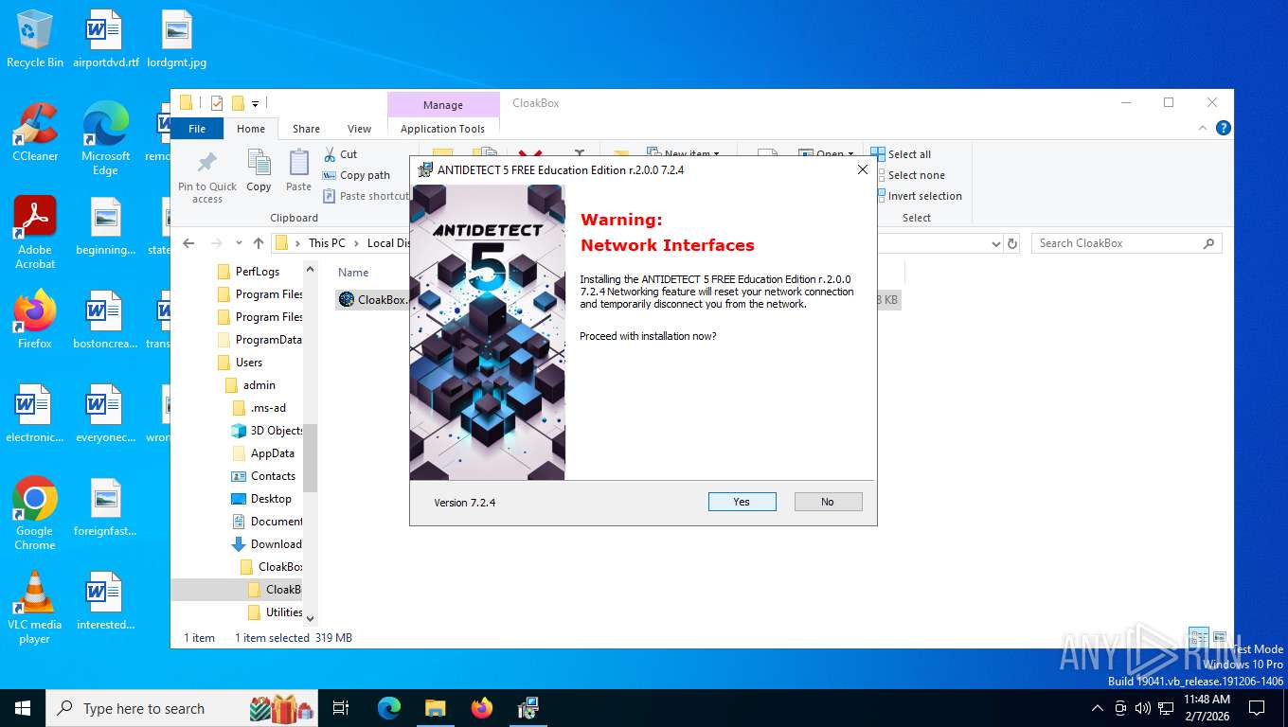The height and width of the screenshot is (727, 1288).
Task: Click Copy path in the Clipboard group
Action: click(x=356, y=175)
